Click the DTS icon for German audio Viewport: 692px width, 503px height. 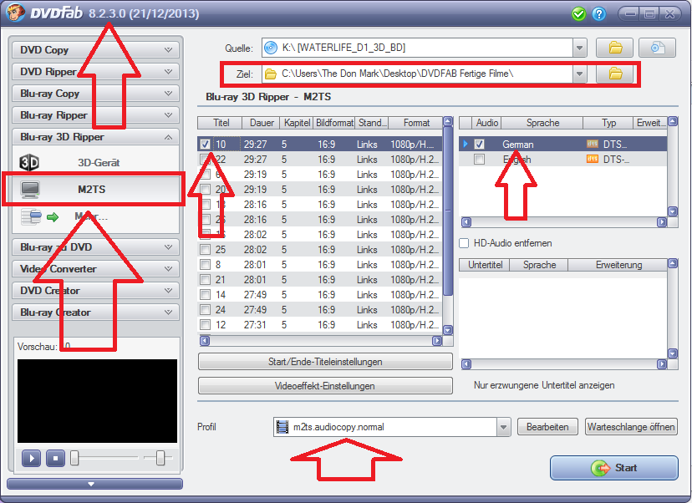click(593, 144)
